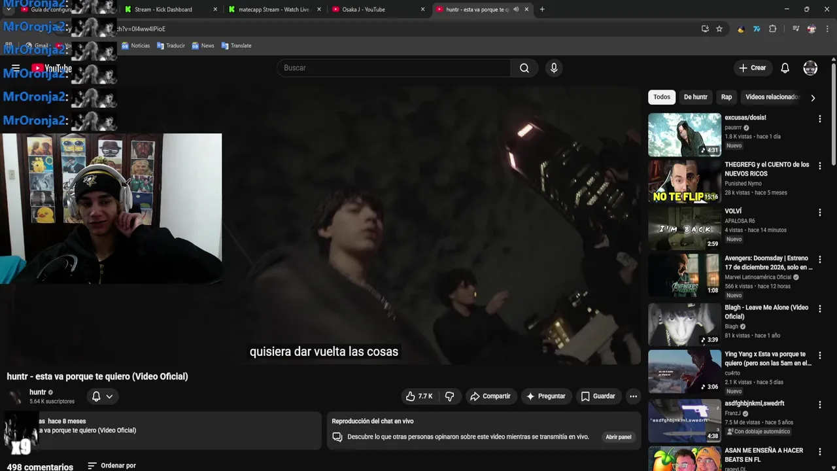Open the Avengers: Doomsday thumbnail
The height and width of the screenshot is (471, 837).
[684, 275]
